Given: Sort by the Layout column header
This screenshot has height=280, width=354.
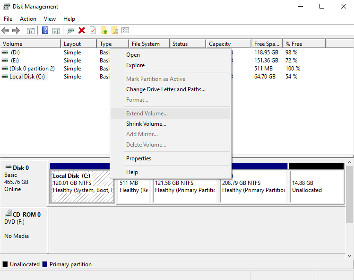Looking at the screenshot, I should tap(79, 44).
